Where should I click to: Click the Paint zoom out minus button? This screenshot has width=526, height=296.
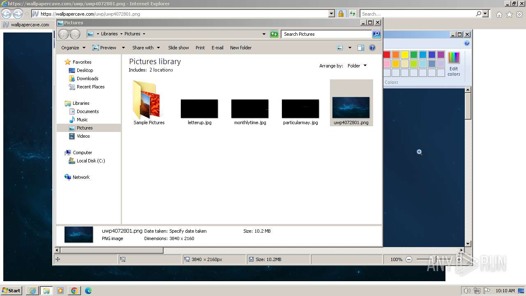point(409,259)
